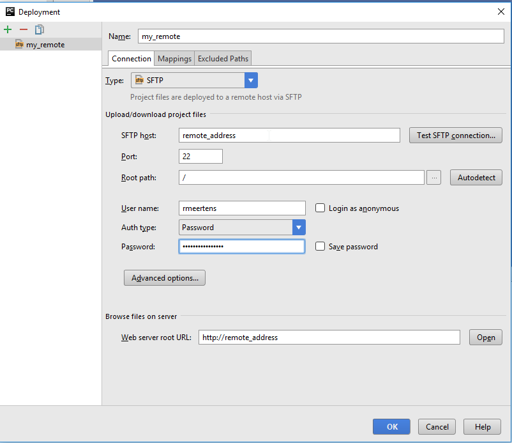Focus the Port number field
This screenshot has width=512, height=443.
[200, 157]
